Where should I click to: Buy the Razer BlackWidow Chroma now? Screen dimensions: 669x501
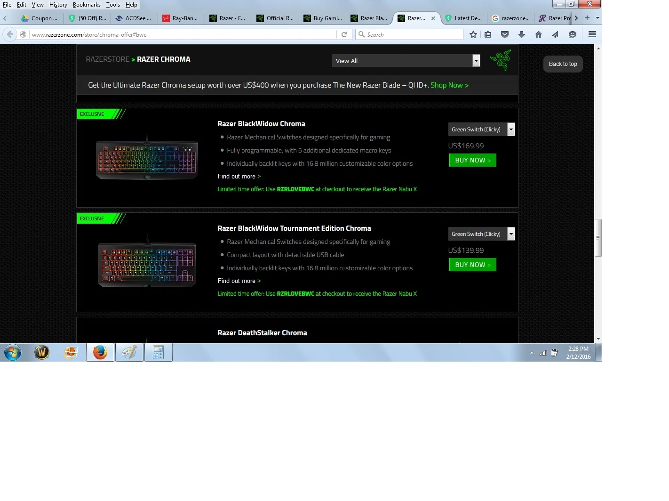(x=473, y=160)
